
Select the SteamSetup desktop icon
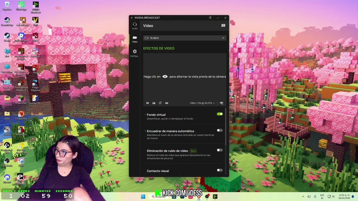(x=7, y=22)
